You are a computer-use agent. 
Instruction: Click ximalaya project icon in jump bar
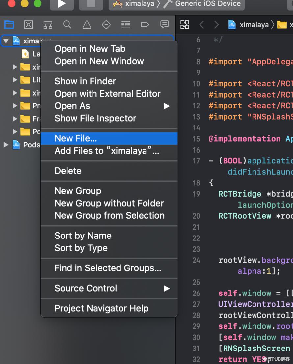coord(232,24)
